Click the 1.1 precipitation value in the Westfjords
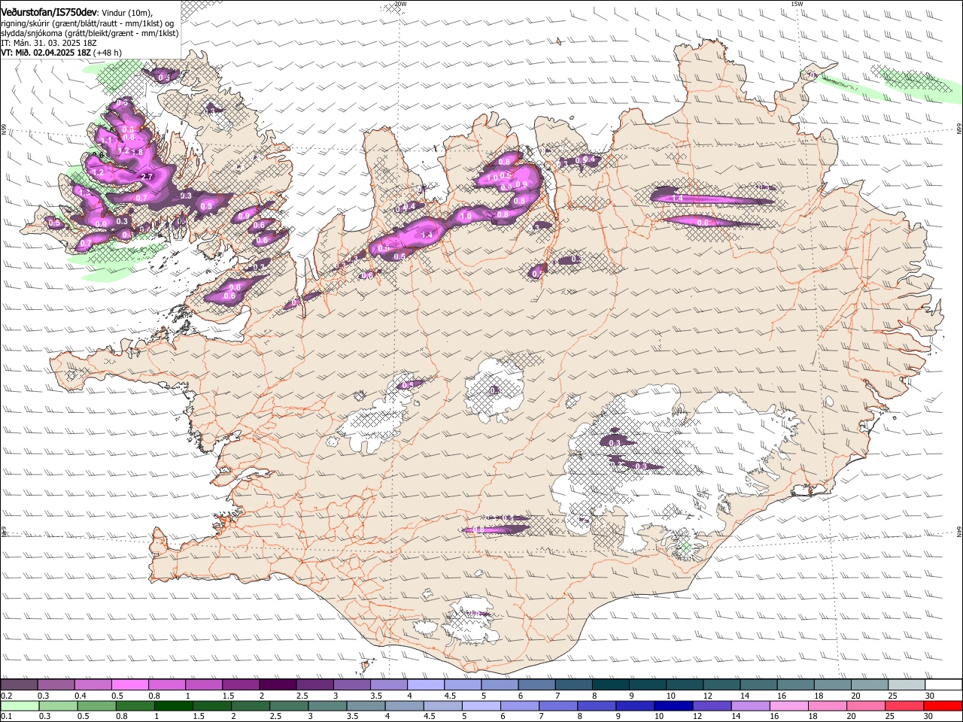Viewport: 963px width, 722px height. [x=106, y=140]
